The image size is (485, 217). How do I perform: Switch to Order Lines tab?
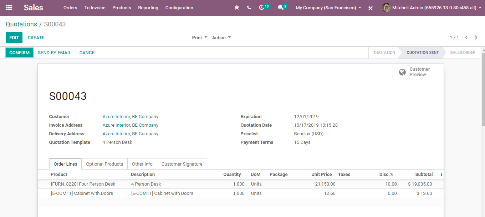(65, 164)
